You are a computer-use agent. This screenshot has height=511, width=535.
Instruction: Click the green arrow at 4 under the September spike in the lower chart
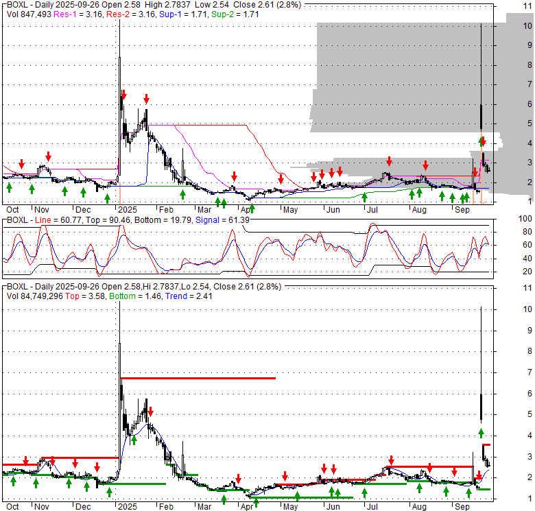pos(481,433)
